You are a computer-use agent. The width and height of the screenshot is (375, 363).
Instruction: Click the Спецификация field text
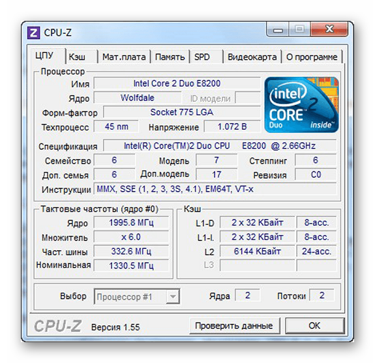[220, 146]
